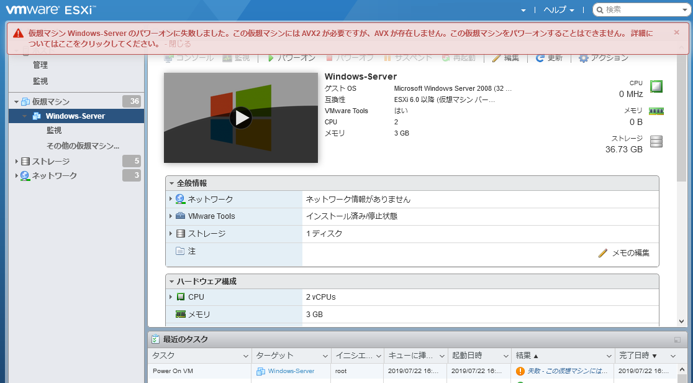Click the play button on VM console thumbnail
693x383 pixels.
(x=241, y=118)
